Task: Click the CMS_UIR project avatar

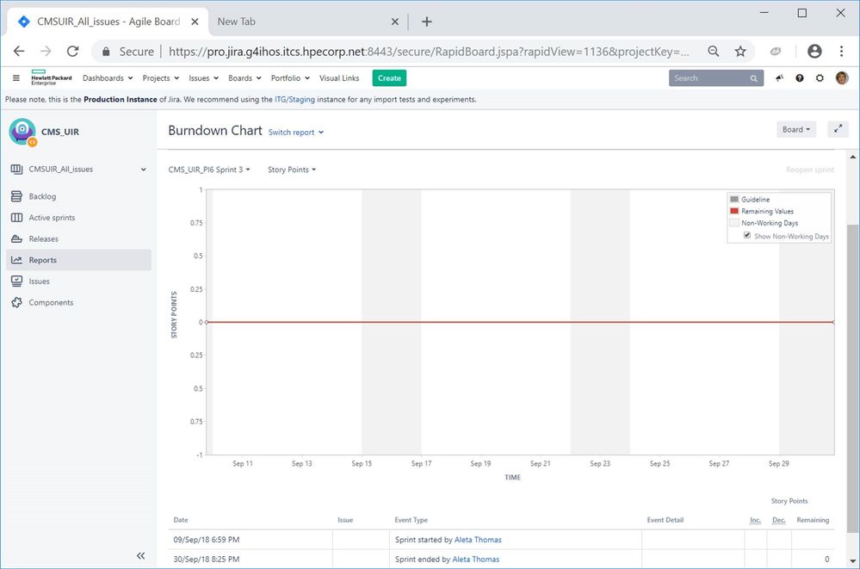Action: pos(22,132)
